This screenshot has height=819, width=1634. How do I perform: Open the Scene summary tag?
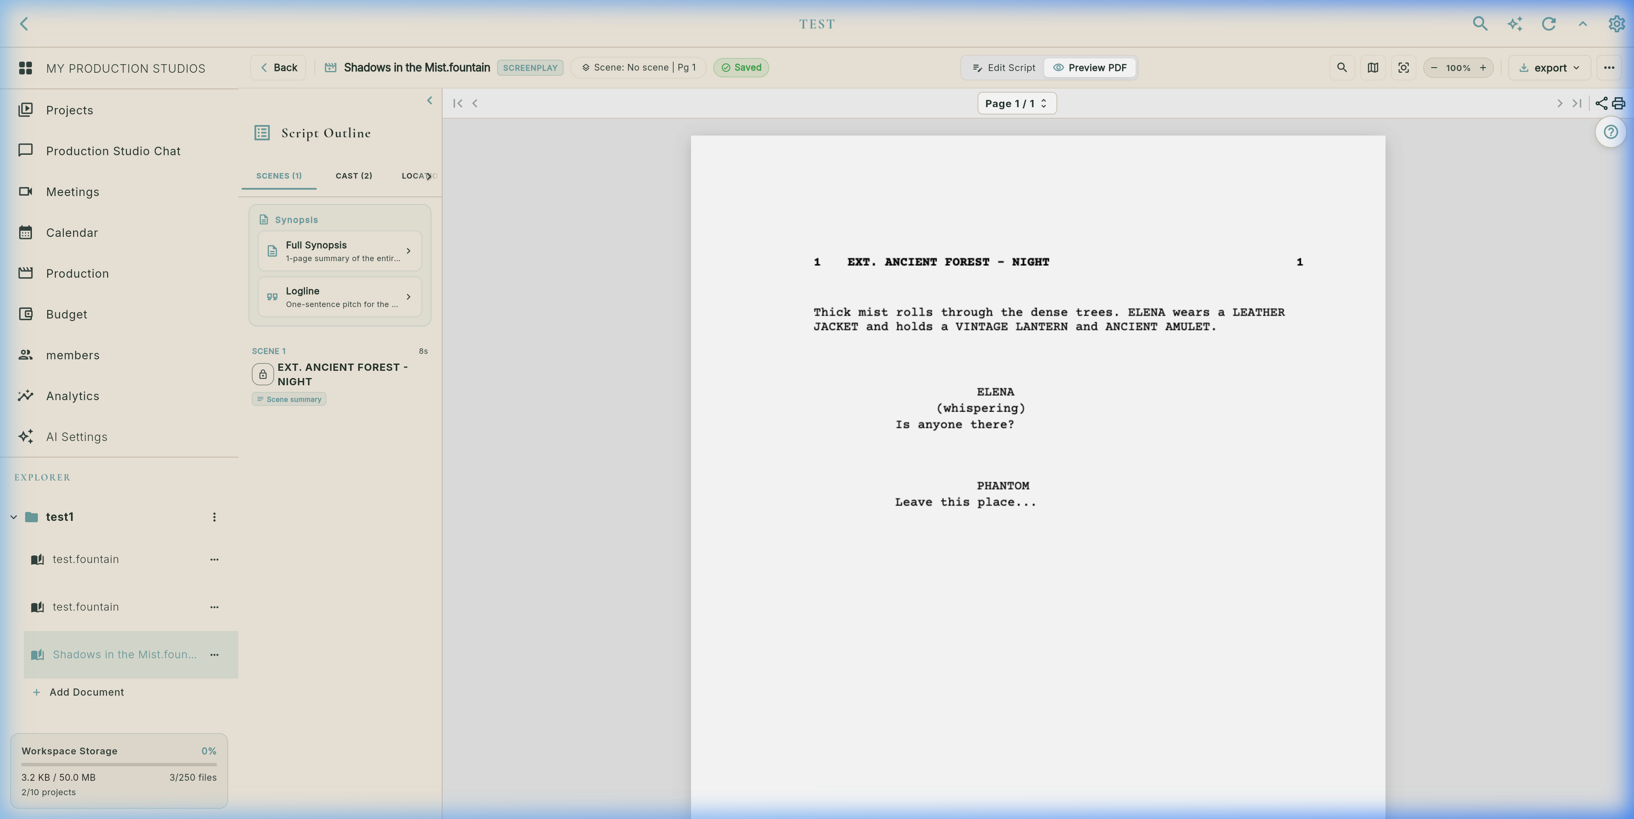pyautogui.click(x=289, y=399)
